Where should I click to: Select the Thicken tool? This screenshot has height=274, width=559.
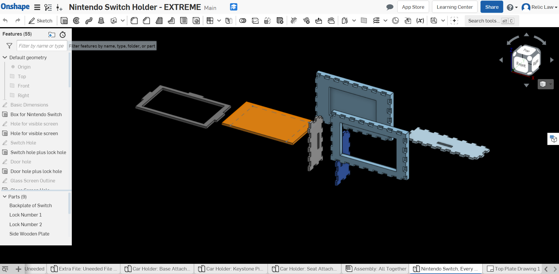pyautogui.click(x=114, y=21)
